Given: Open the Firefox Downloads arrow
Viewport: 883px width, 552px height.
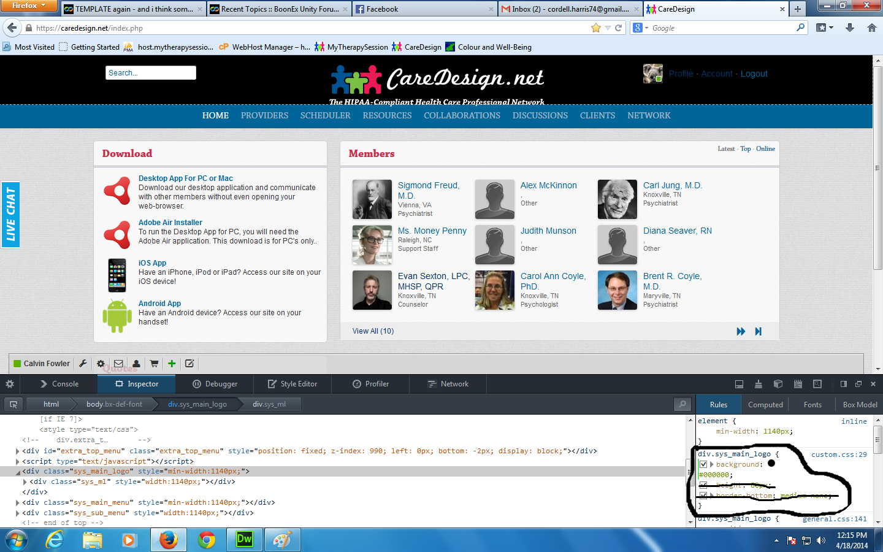Looking at the screenshot, I should click(850, 28).
